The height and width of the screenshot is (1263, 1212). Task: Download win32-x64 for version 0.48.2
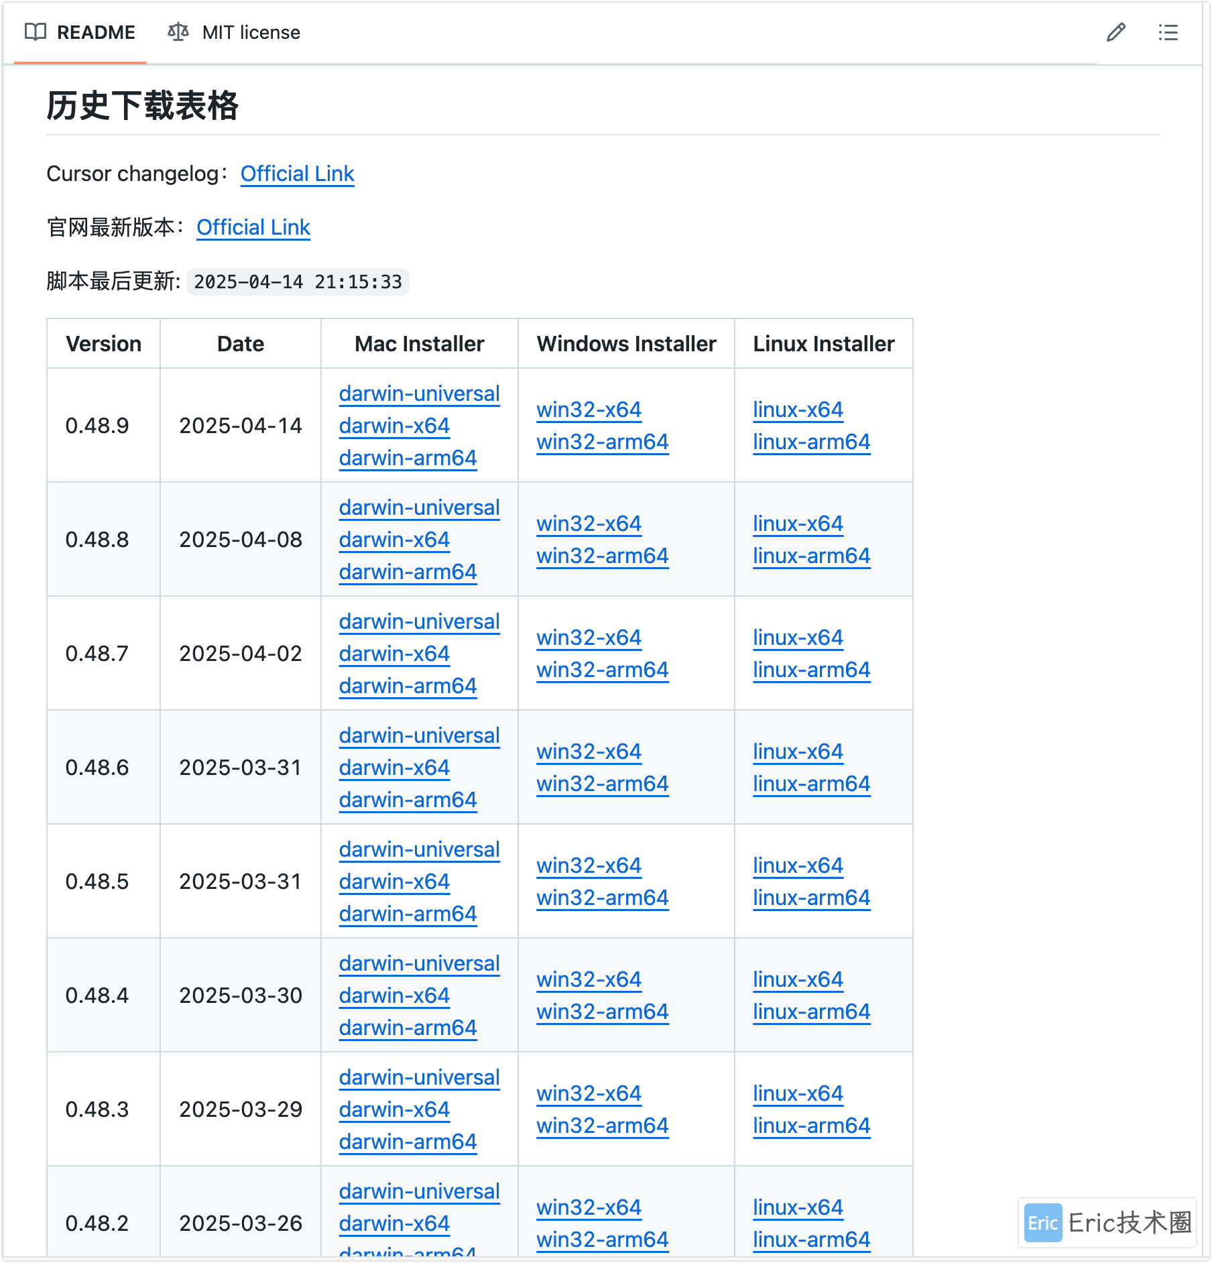[589, 1207]
